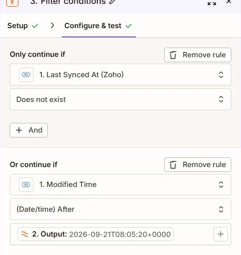This screenshot has height=255, width=241.
Task: Click the Only continue if heading
Action: coord(37,54)
